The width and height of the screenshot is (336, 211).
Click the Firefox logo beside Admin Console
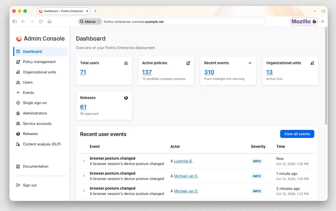19,39
